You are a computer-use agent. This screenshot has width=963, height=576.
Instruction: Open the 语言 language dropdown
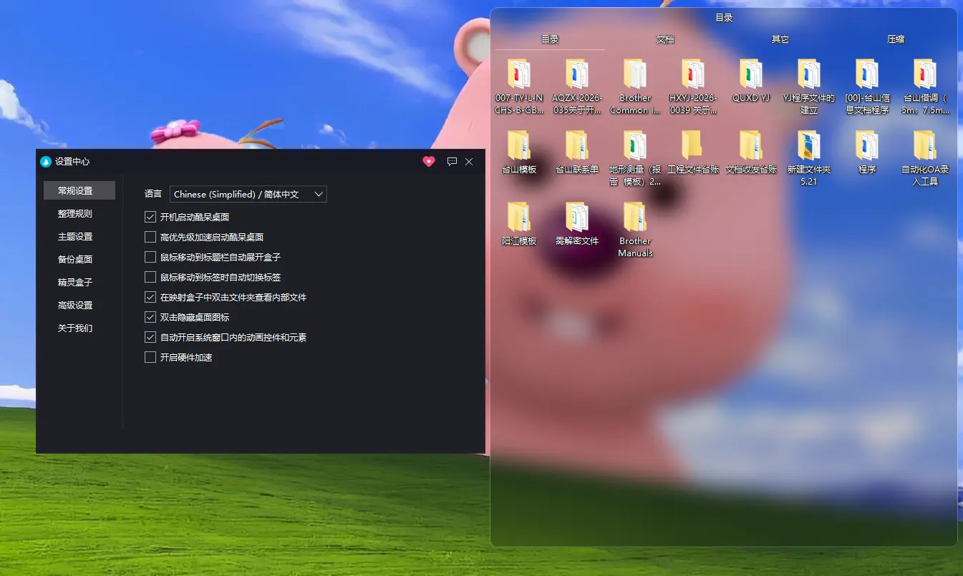[248, 194]
